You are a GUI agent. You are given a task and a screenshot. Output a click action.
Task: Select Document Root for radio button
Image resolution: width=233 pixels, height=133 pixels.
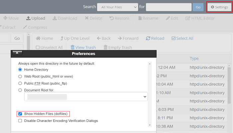pos(20,90)
